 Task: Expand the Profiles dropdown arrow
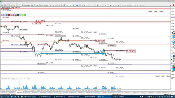click(x=7, y=5)
